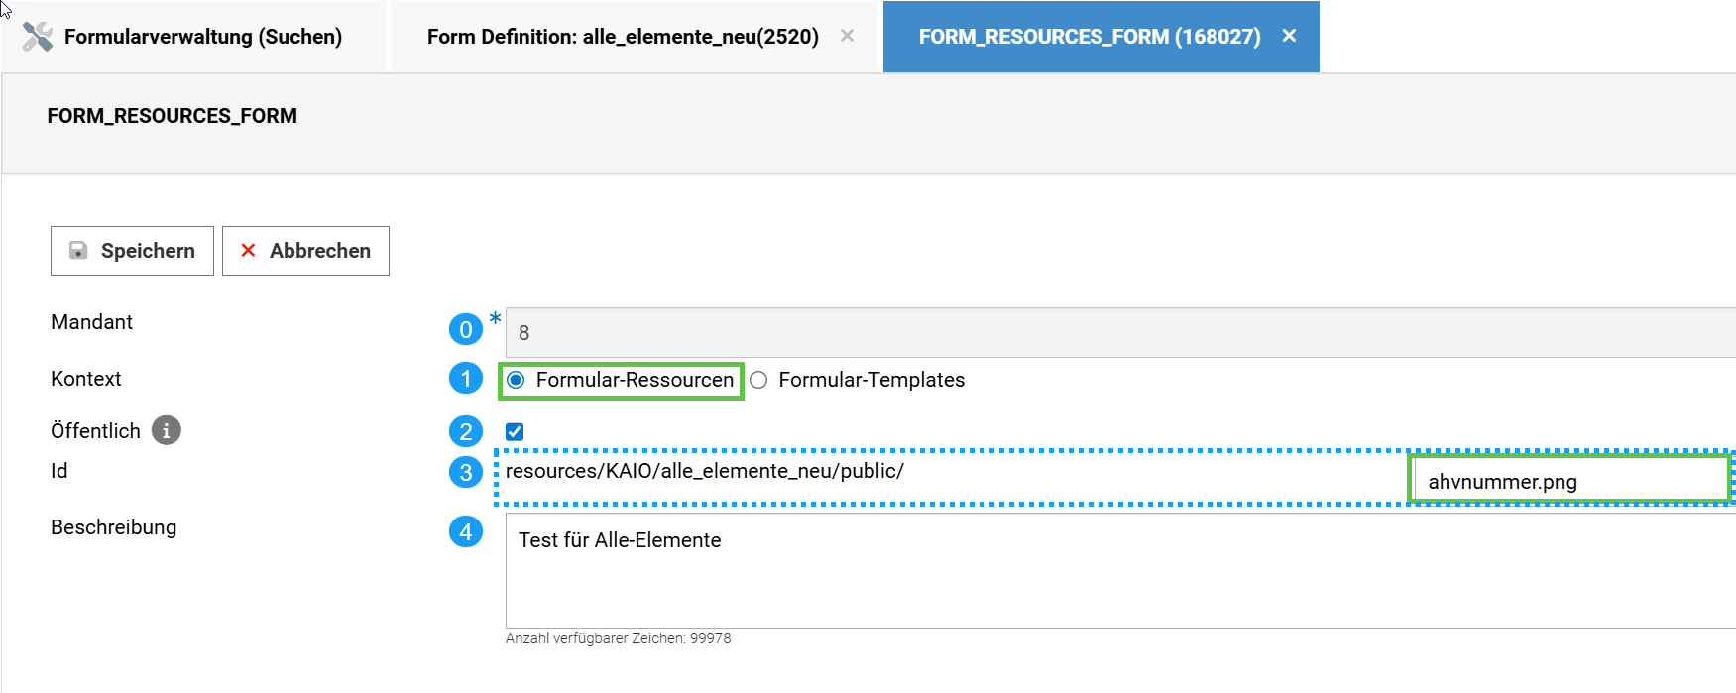Switch to FORM_RESOURCES_FORM (168027) tab
This screenshot has height=693, width=1736.
(1089, 37)
